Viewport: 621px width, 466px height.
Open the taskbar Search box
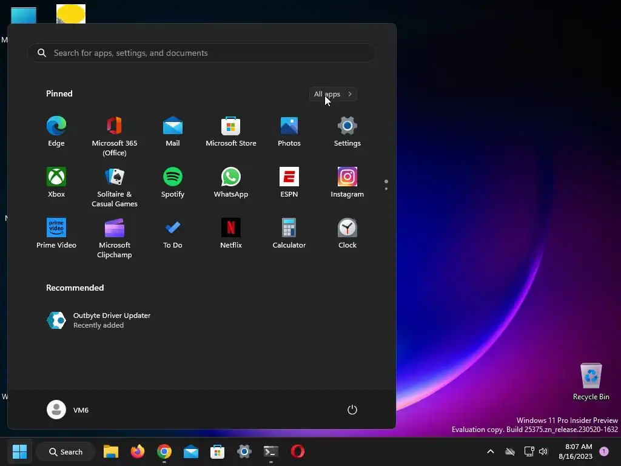coord(65,451)
